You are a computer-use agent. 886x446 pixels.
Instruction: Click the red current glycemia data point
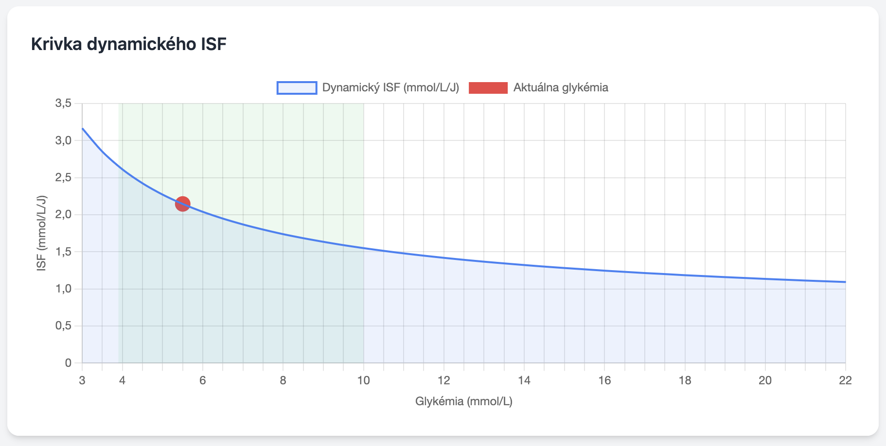point(182,204)
